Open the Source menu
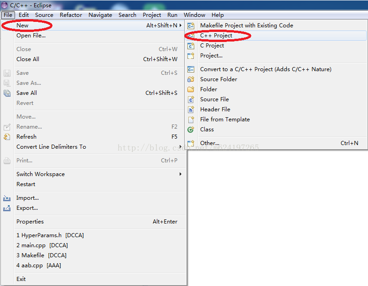The image size is (368, 286). click(44, 15)
